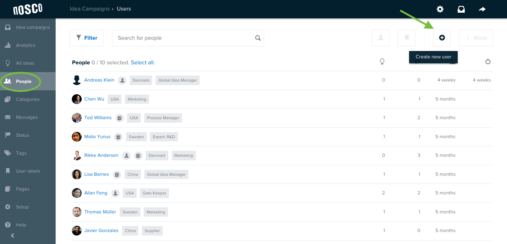Open Idea campaigns in sidebar
Viewport: 507px width, 244px height.
click(x=28, y=27)
